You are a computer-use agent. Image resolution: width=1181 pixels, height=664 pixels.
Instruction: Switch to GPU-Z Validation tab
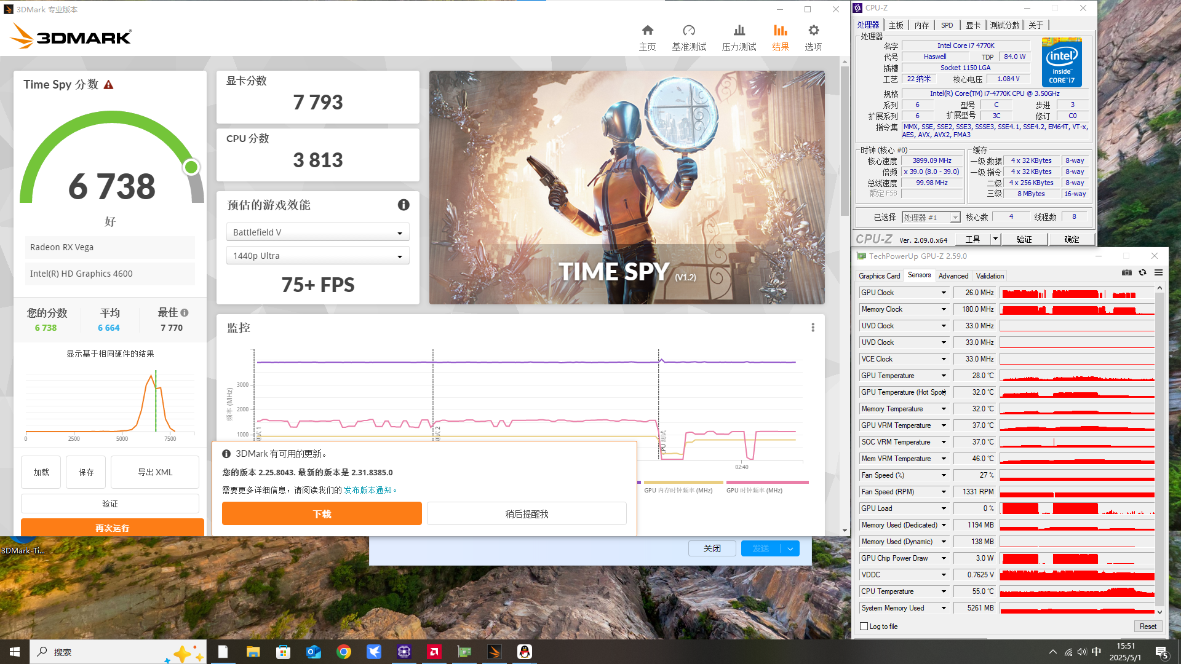[990, 276]
